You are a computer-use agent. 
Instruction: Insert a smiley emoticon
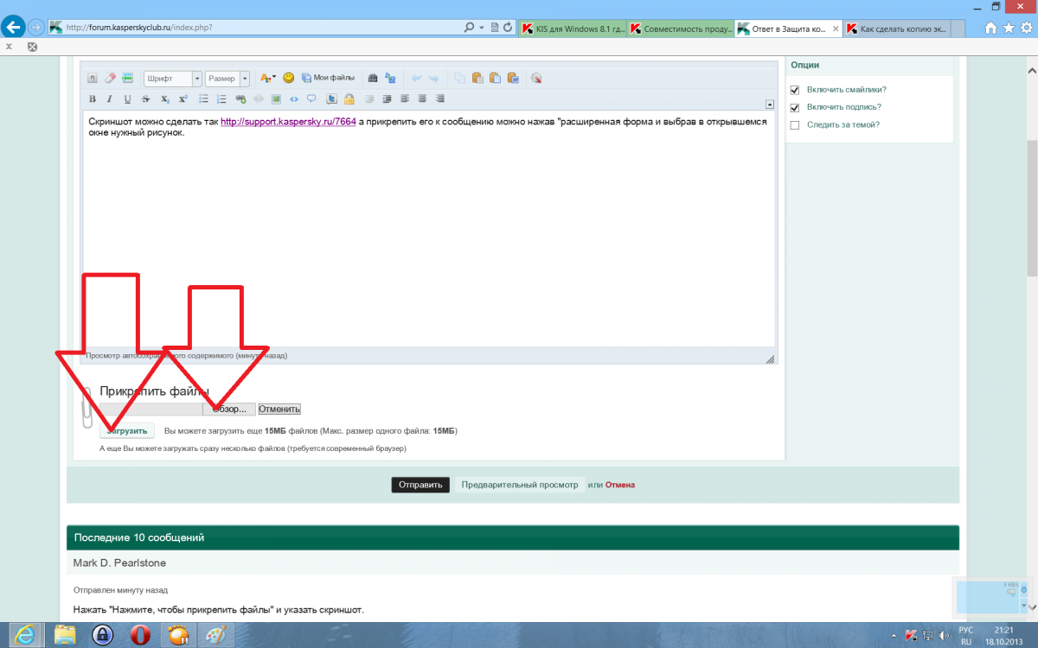(x=289, y=78)
